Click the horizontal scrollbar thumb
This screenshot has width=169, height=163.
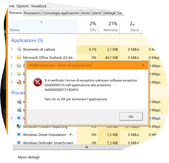[x=86, y=147]
